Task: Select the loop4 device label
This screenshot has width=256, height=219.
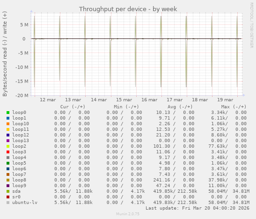Action: point(19,158)
